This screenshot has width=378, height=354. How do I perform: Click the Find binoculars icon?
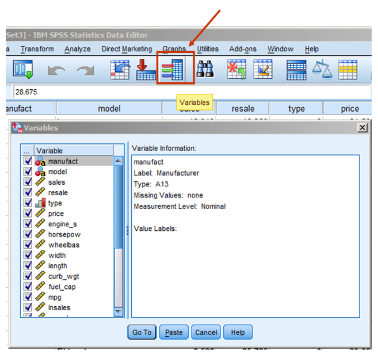point(205,69)
